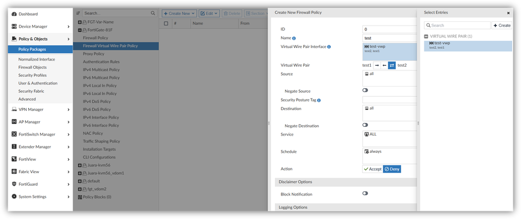Click the Extender Manager icon
The width and height of the screenshot is (521, 219).
point(14,147)
